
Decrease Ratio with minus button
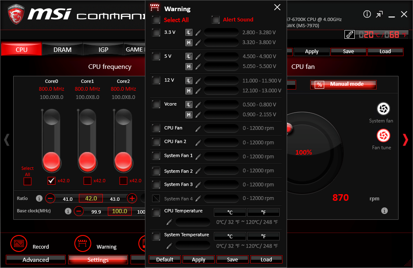pyautogui.click(x=50, y=198)
